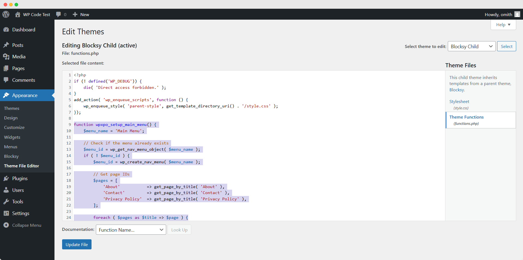Image resolution: width=523 pixels, height=260 pixels.
Task: Open the Menus submenu item
Action: pyautogui.click(x=11, y=147)
